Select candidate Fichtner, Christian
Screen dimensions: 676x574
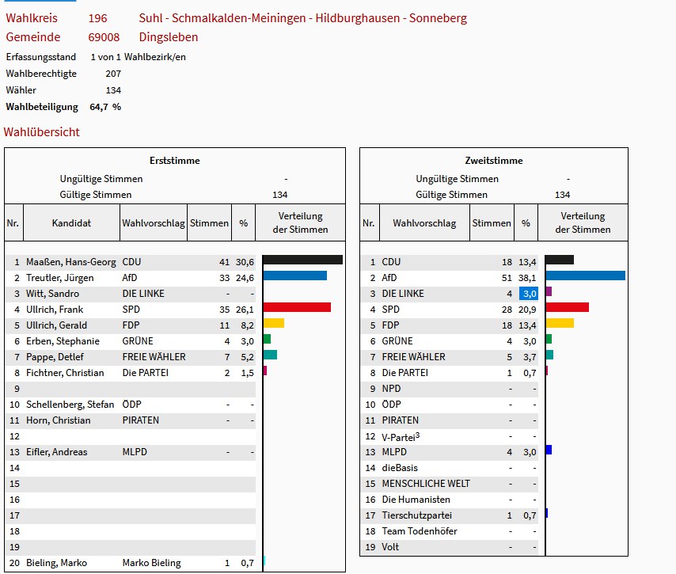click(65, 373)
